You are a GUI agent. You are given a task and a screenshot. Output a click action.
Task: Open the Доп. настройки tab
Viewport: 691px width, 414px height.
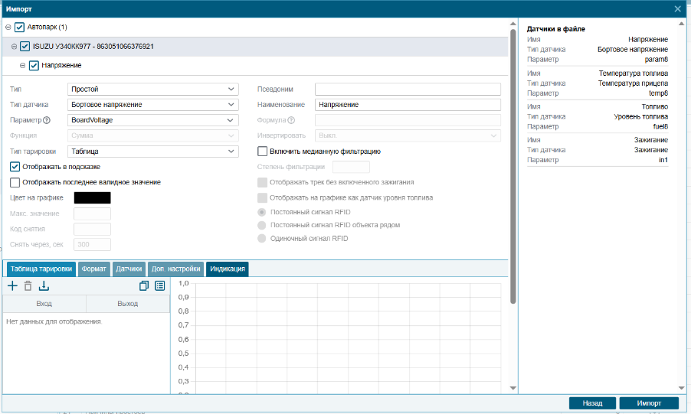click(x=175, y=269)
